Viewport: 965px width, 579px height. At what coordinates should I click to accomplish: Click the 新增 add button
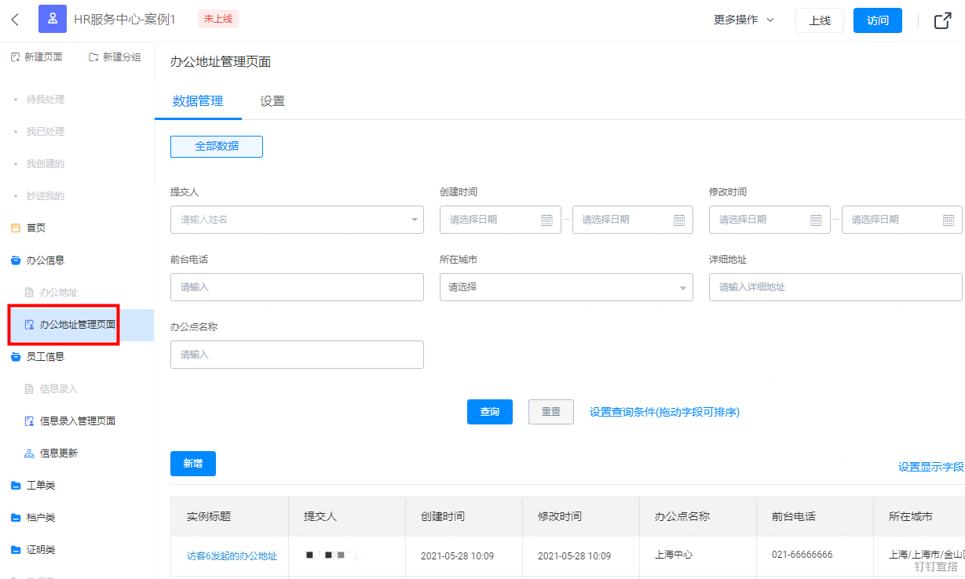(x=193, y=464)
